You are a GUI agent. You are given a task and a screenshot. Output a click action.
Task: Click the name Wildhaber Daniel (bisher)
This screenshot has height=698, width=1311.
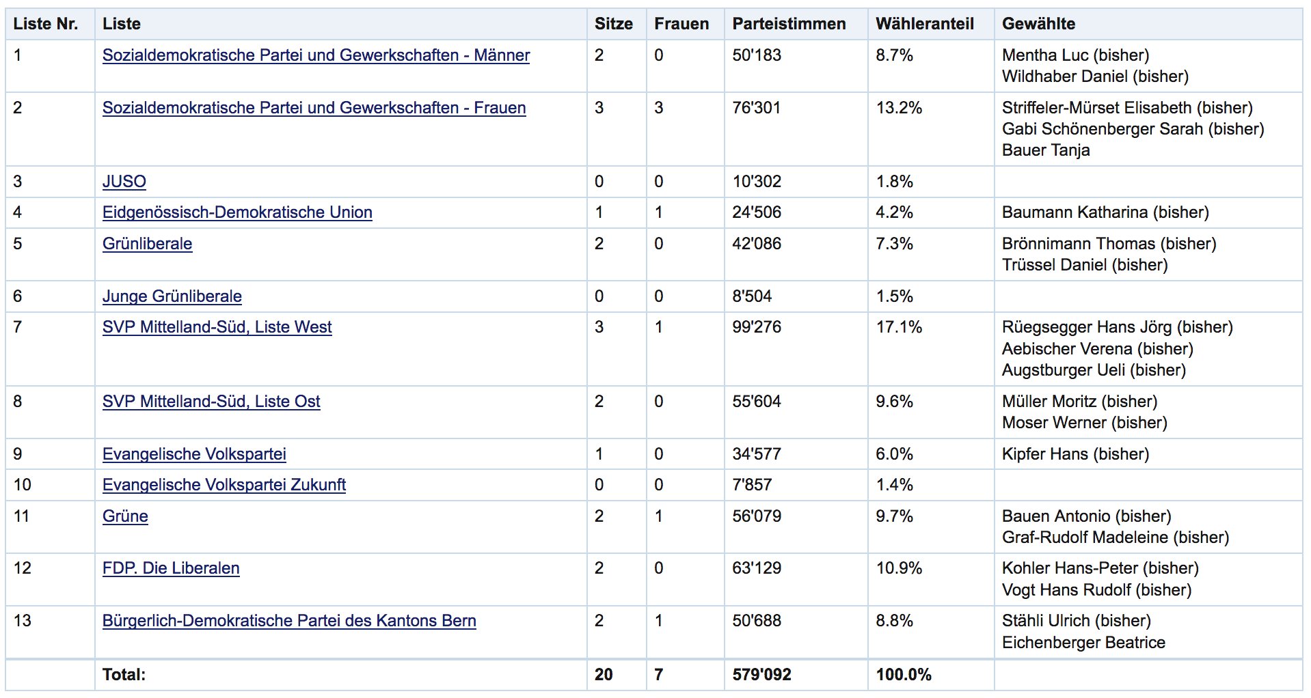(1096, 76)
